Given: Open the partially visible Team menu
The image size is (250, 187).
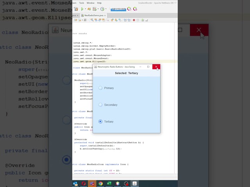Looking at the screenshot, I should click(x=74, y=3).
